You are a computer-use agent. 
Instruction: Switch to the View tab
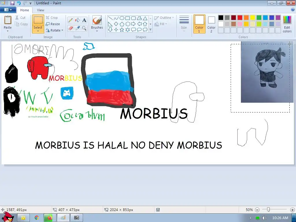coord(40,10)
